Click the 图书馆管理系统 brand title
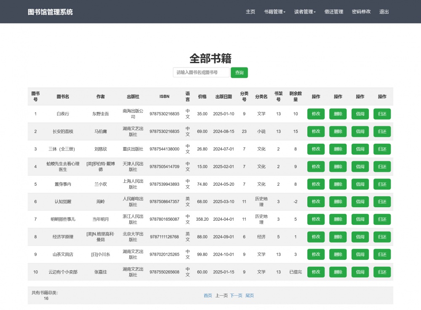 coord(50,12)
